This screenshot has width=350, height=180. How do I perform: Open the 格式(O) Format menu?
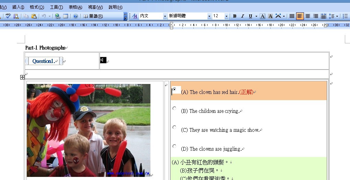37,7
